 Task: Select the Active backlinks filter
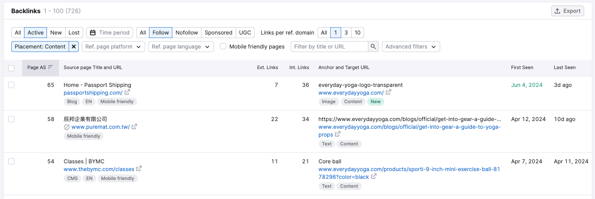(36, 33)
